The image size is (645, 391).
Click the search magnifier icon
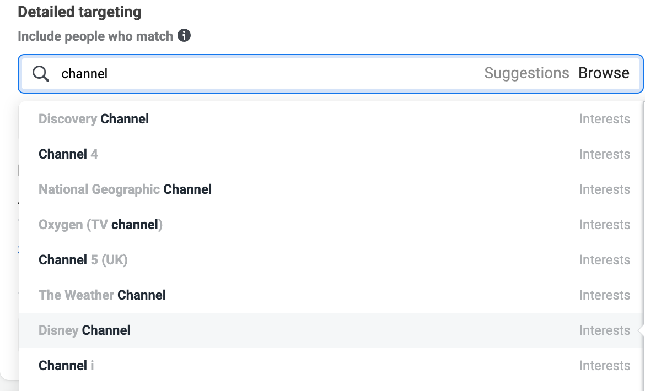click(41, 74)
